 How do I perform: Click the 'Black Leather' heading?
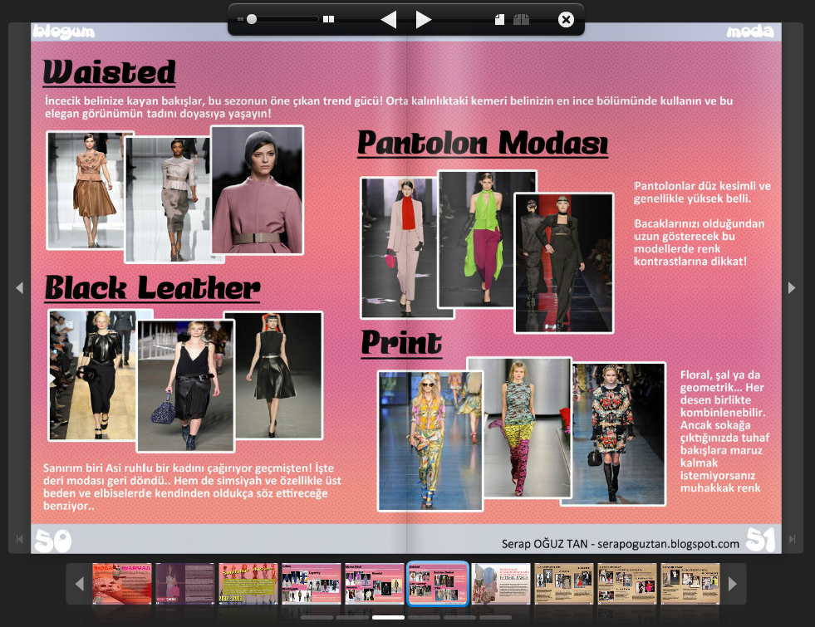click(x=152, y=288)
